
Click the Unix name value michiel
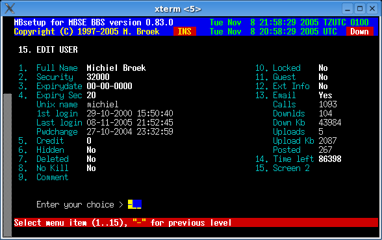point(103,104)
